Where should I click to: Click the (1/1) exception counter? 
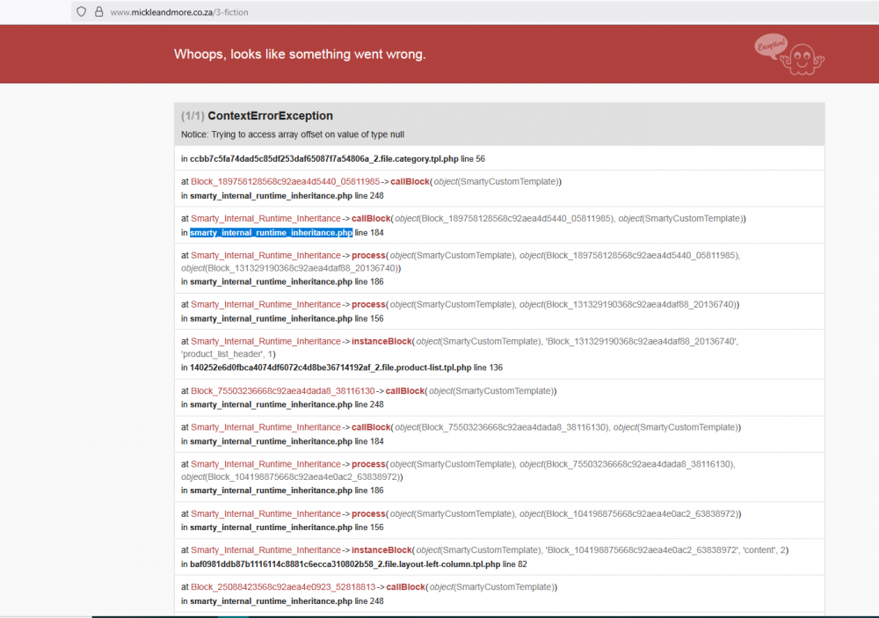point(193,116)
